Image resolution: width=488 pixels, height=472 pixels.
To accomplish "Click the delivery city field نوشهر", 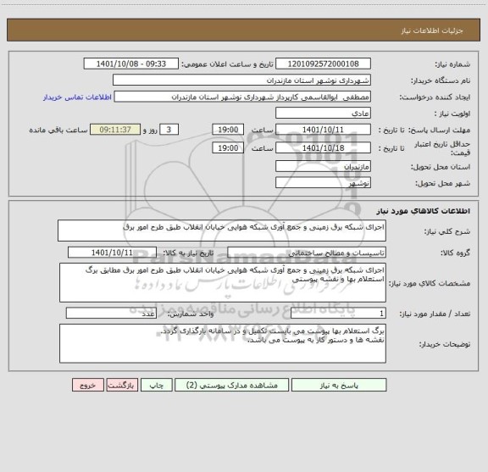I will [x=323, y=183].
